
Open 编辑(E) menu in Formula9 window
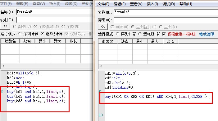pyautogui.click(x=22, y=4)
